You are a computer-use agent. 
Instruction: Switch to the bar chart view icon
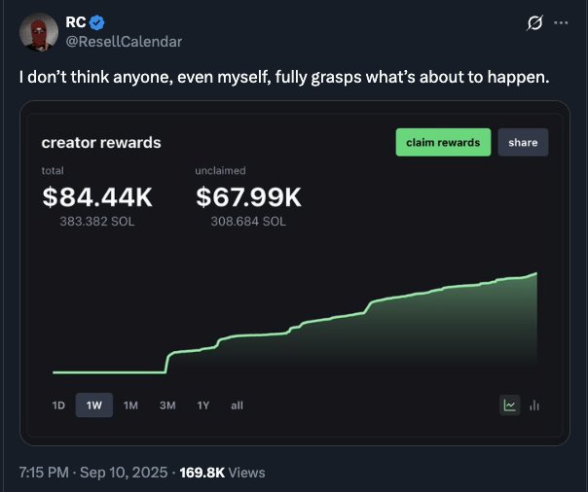[x=534, y=404]
